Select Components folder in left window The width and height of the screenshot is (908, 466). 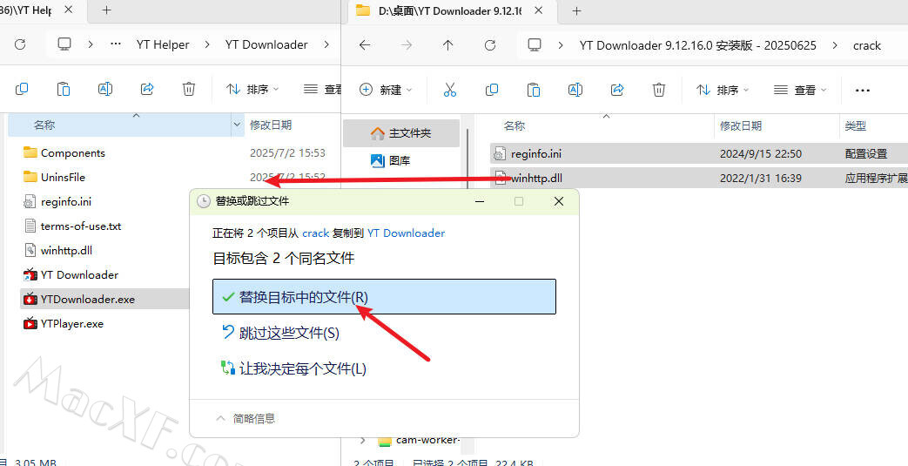[x=72, y=153]
